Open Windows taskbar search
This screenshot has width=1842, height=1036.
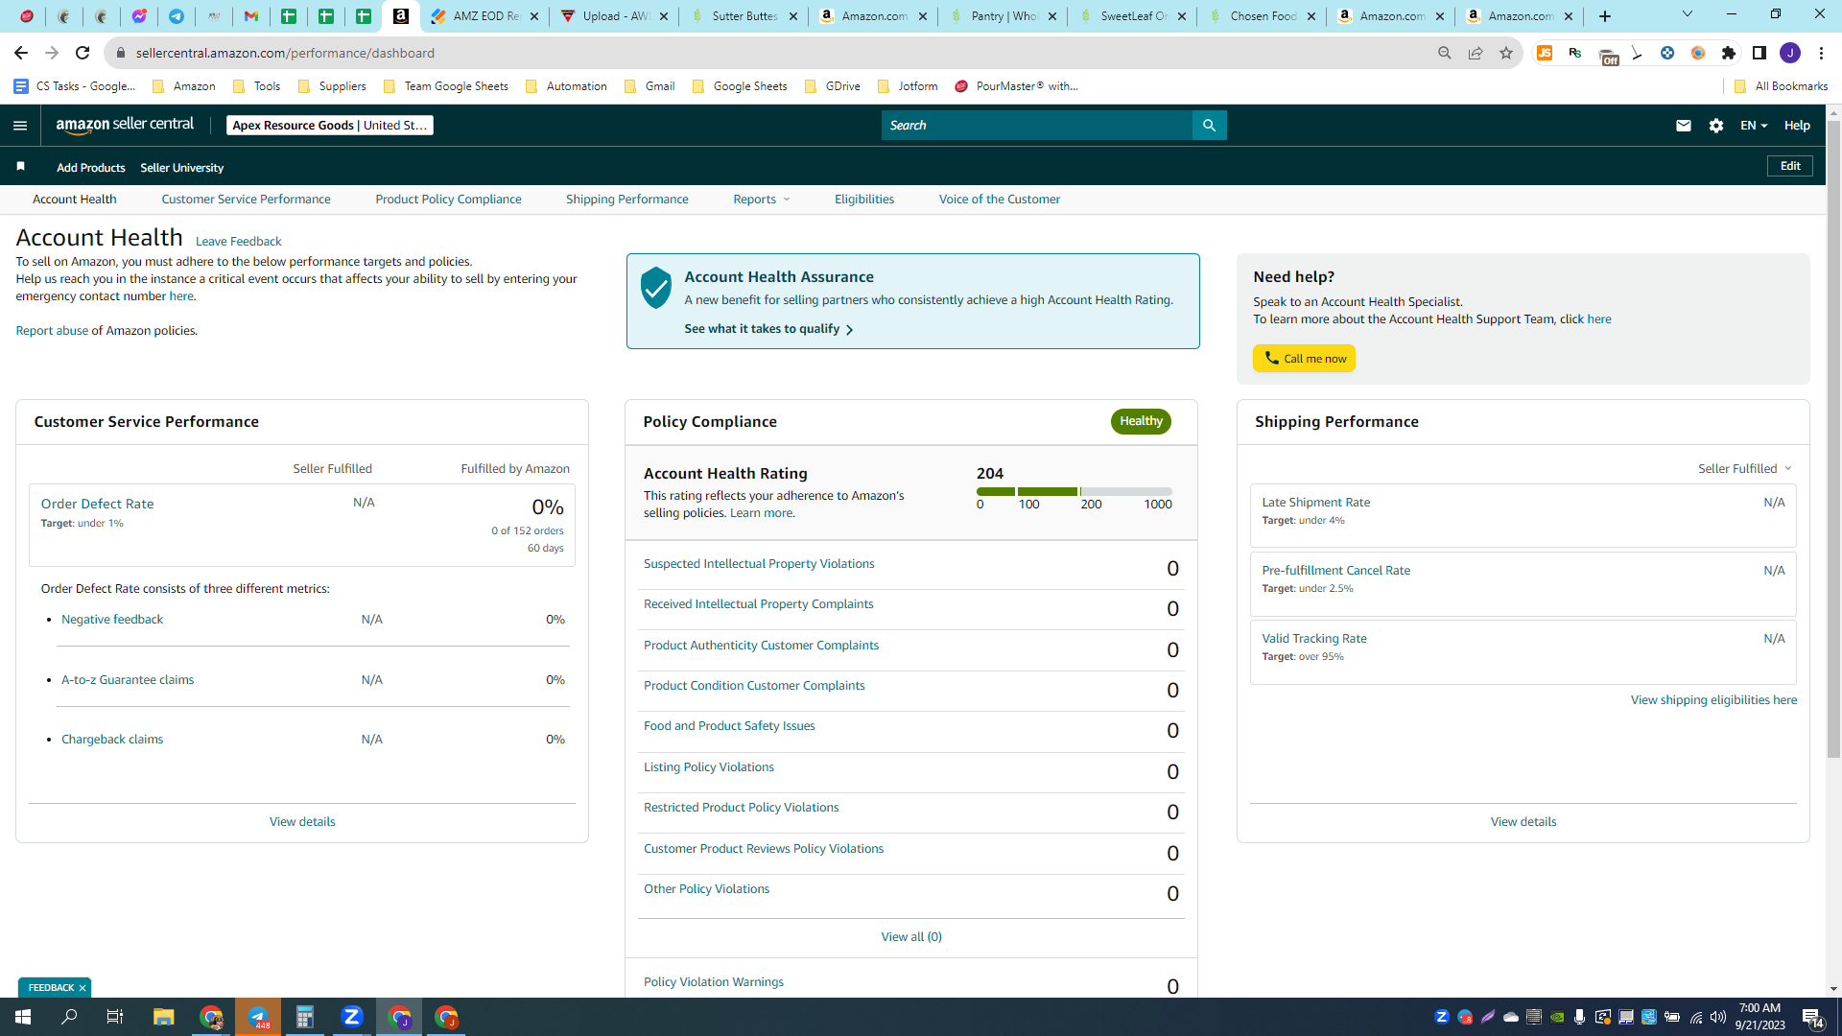pos(69,1017)
